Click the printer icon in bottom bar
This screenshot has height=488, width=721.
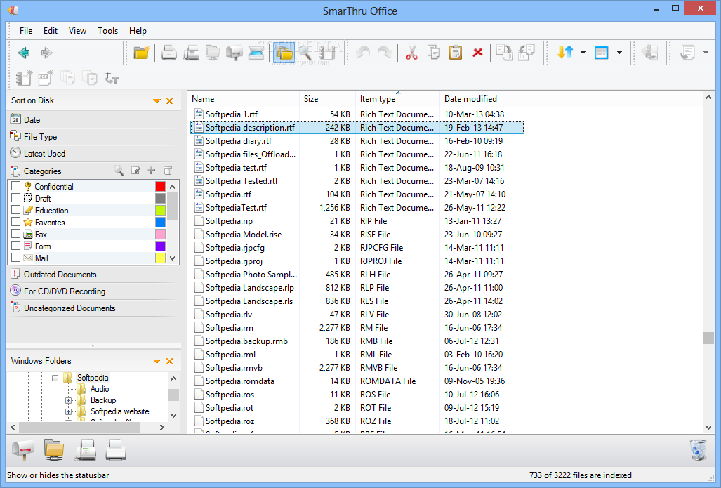tap(116, 450)
